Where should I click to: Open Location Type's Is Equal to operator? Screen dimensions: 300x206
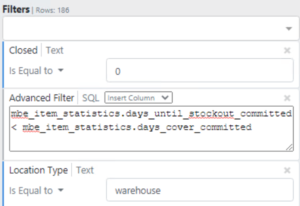[x=36, y=191]
